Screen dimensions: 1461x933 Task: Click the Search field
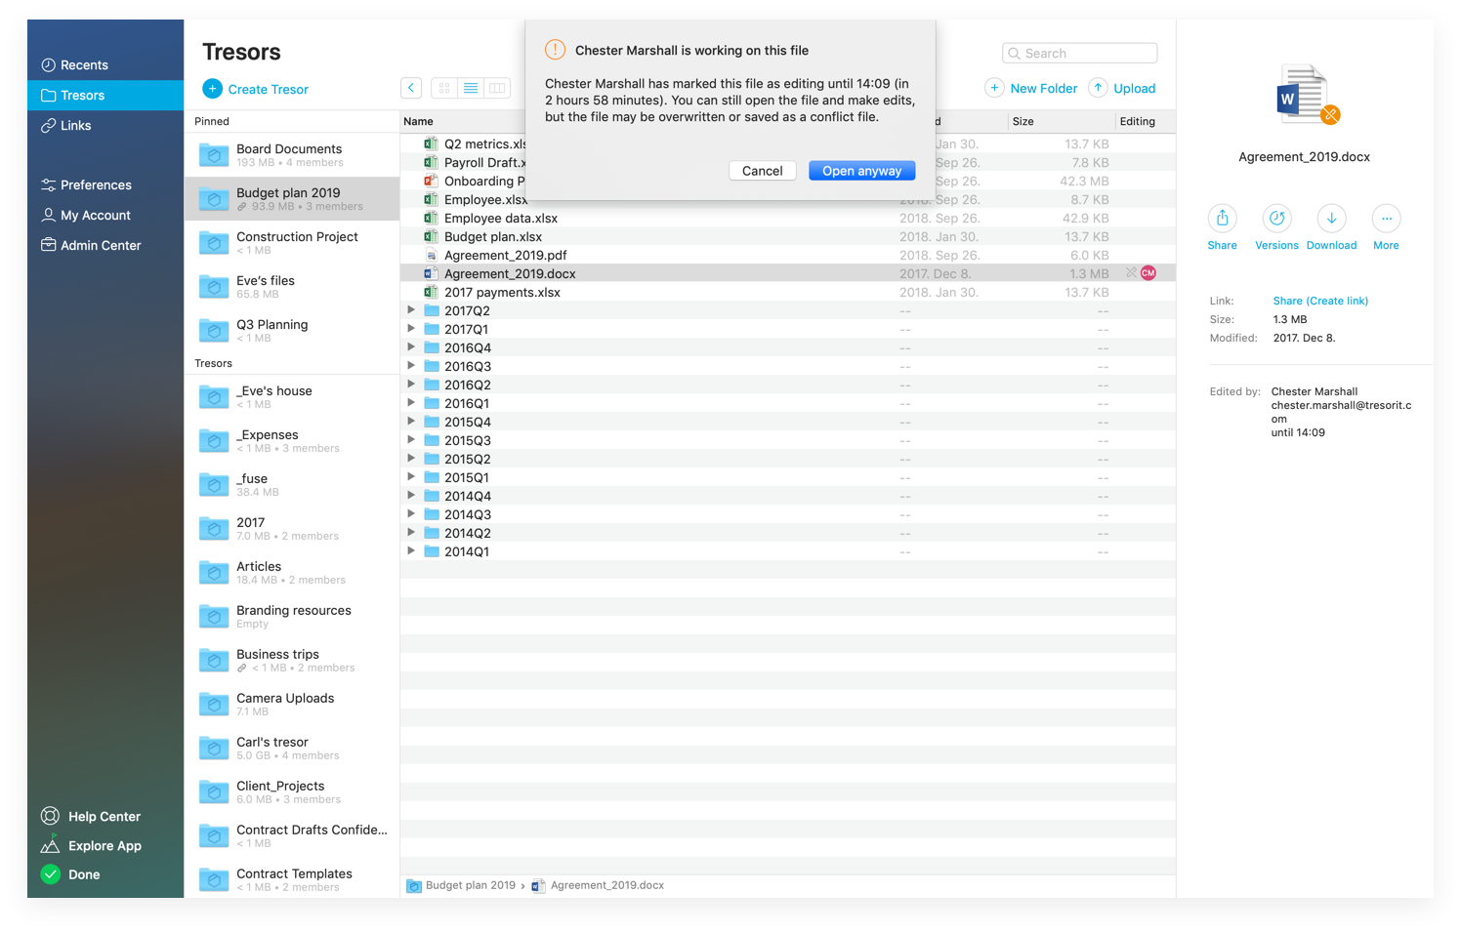click(1079, 53)
